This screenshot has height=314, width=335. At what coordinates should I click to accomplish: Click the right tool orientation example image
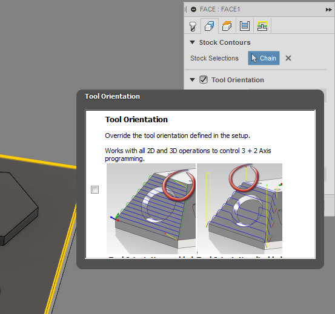[239, 209]
